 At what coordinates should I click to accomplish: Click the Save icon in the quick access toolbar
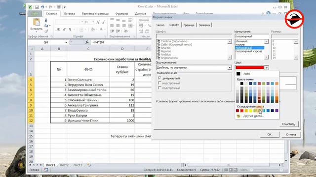point(37,7)
